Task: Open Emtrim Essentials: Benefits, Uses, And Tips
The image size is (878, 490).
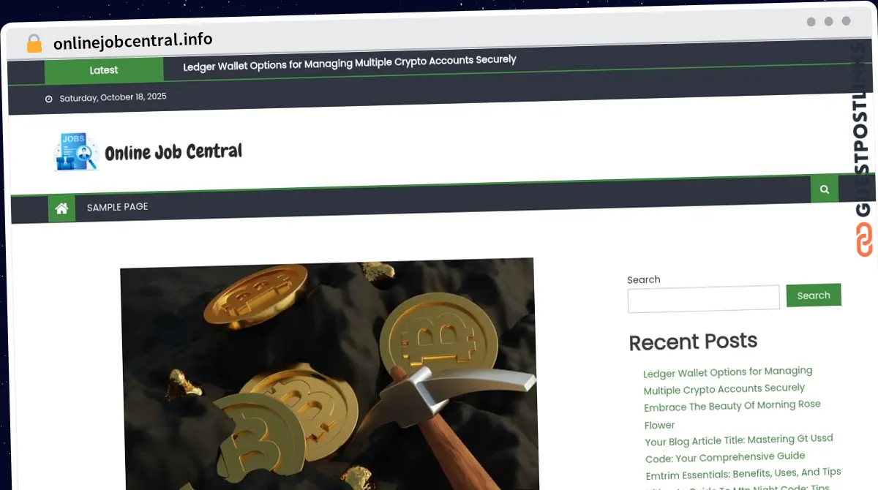Action: tap(743, 473)
